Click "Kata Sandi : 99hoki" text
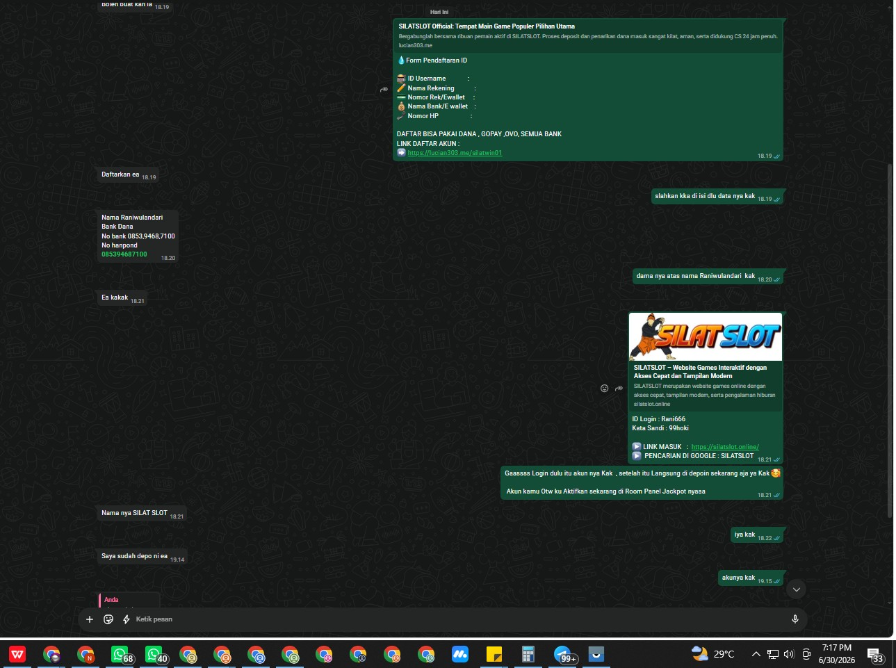Viewport: 896px width, 668px height. [x=660, y=428]
